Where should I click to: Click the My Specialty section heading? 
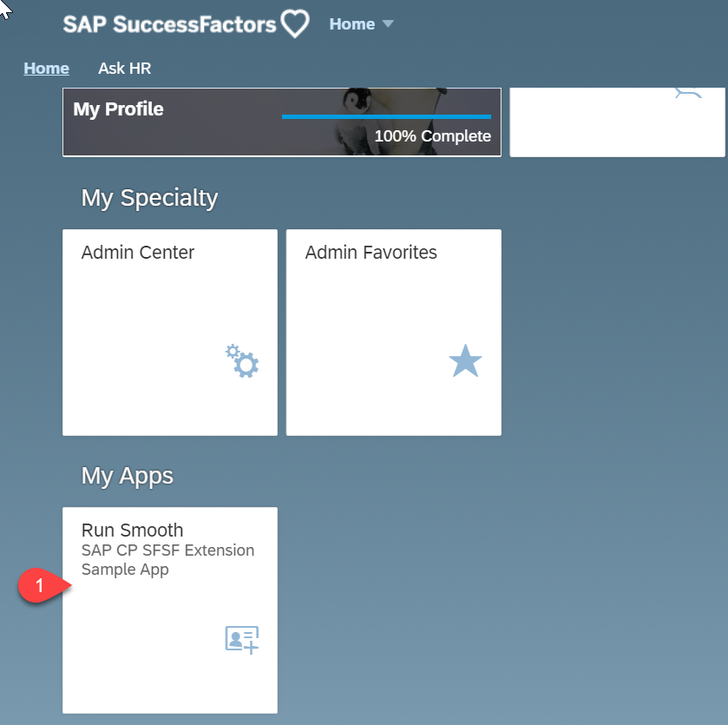149,198
